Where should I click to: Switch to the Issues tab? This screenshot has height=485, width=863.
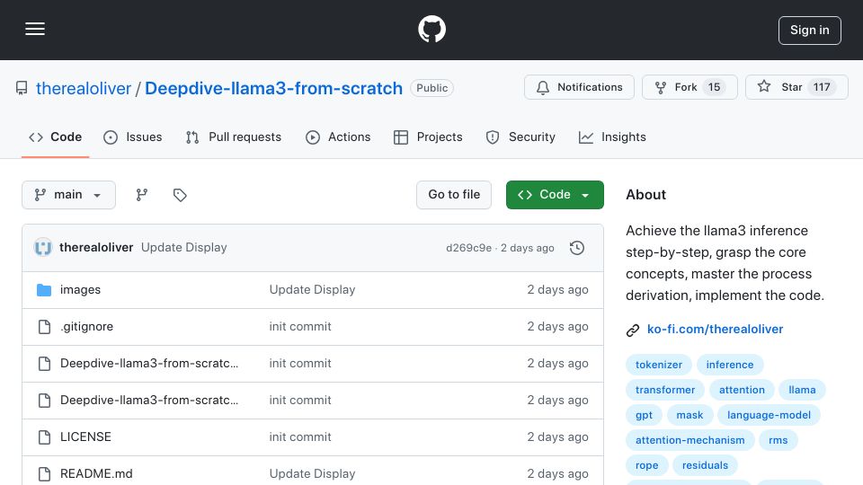point(133,137)
